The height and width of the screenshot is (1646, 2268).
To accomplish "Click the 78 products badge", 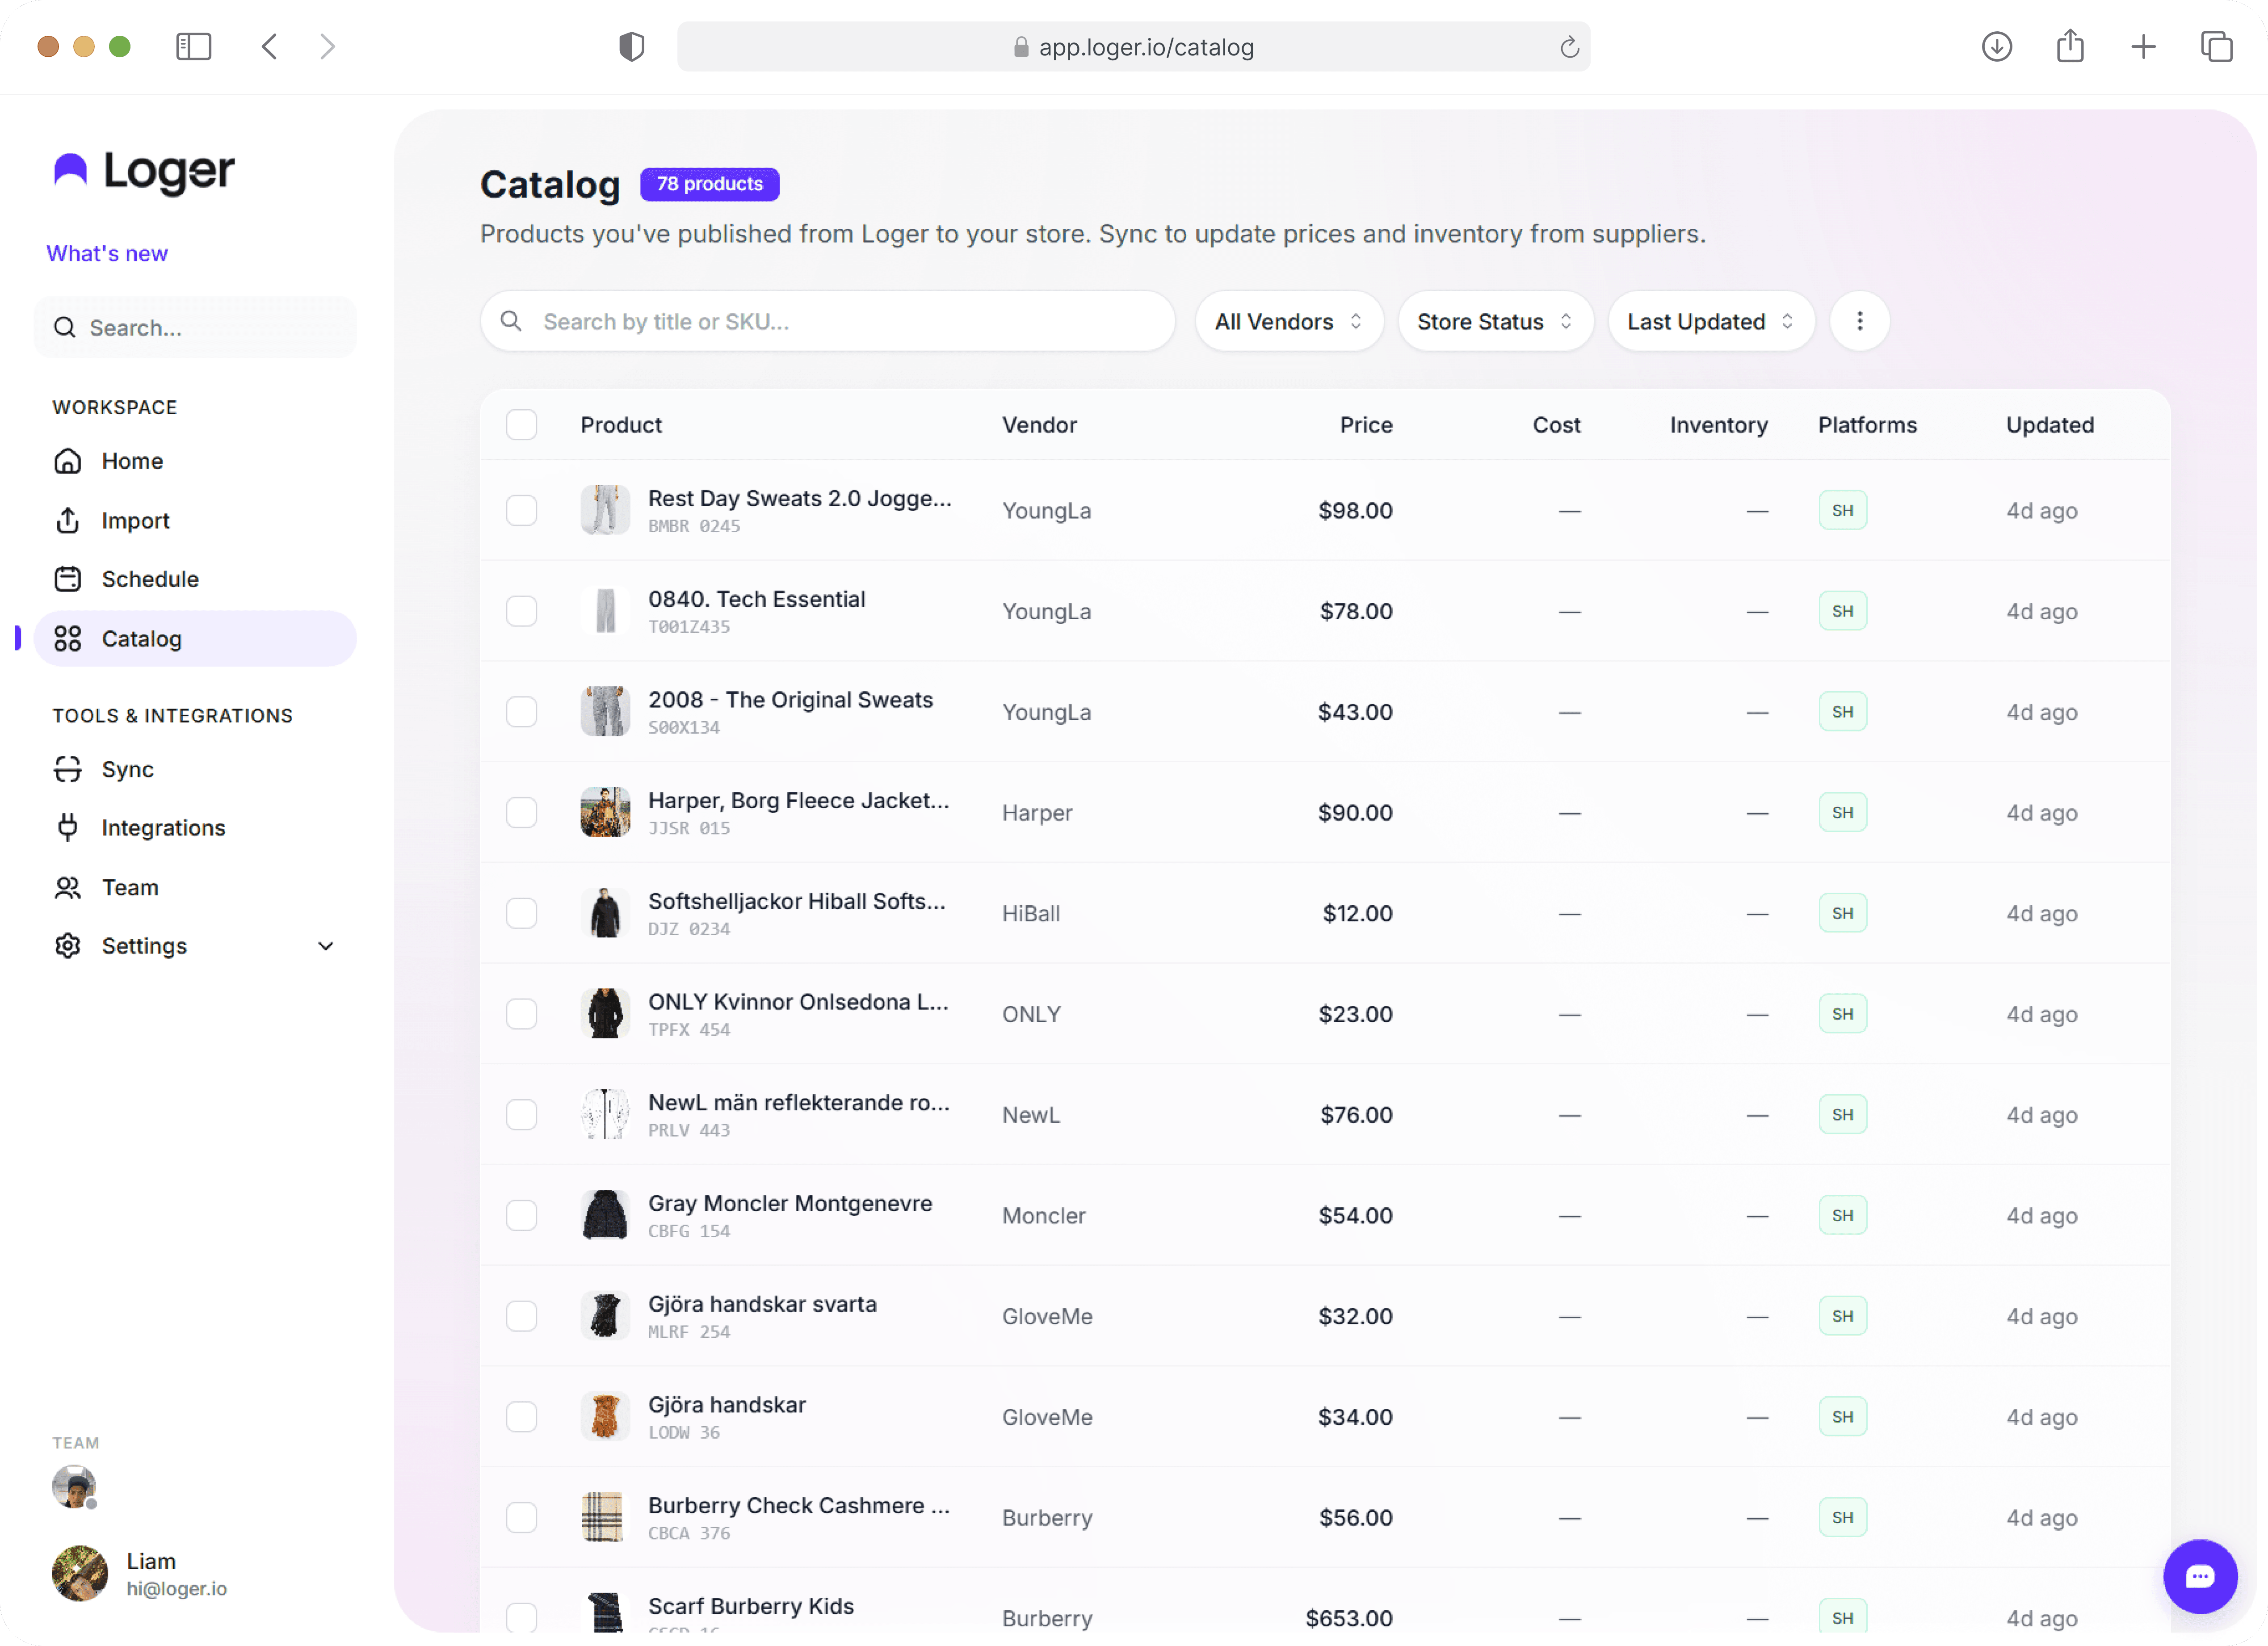I will coord(709,184).
